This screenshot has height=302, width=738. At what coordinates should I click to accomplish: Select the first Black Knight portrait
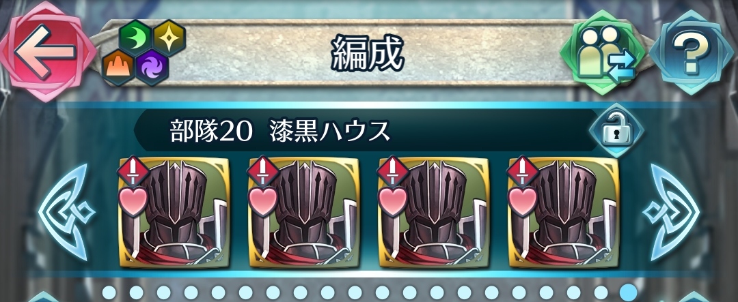click(175, 213)
